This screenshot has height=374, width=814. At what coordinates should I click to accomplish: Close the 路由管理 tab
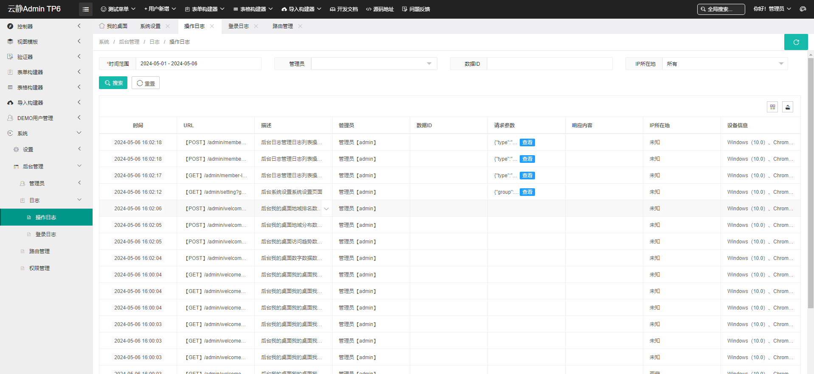pos(300,26)
